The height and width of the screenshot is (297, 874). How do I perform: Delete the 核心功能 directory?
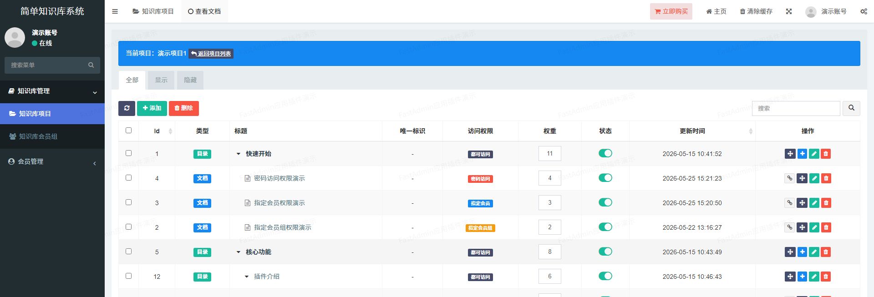[x=826, y=252]
